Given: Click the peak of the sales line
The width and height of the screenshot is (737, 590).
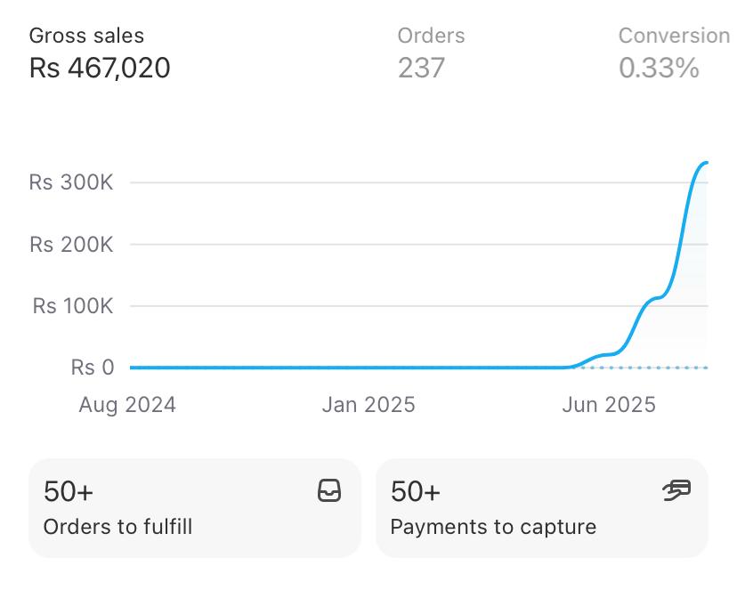Looking at the screenshot, I should coord(705,163).
